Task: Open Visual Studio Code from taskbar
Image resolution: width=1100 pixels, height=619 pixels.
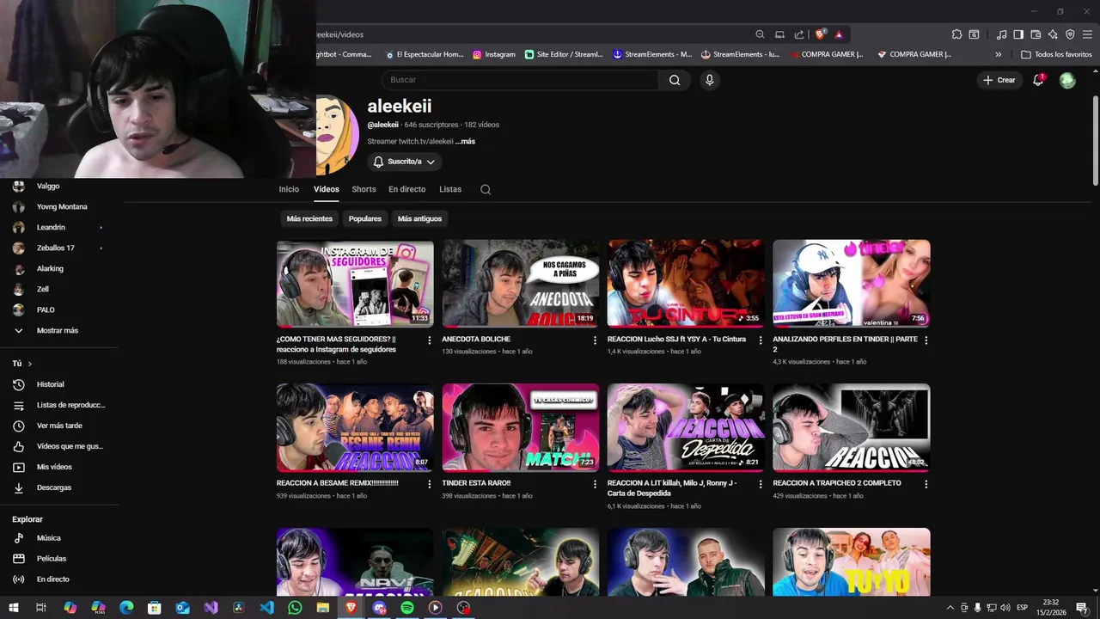Action: [266, 608]
